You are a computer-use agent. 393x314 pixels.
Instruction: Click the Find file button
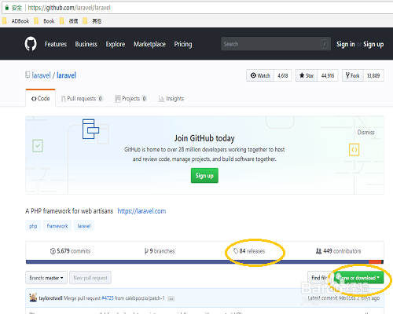tap(319, 278)
